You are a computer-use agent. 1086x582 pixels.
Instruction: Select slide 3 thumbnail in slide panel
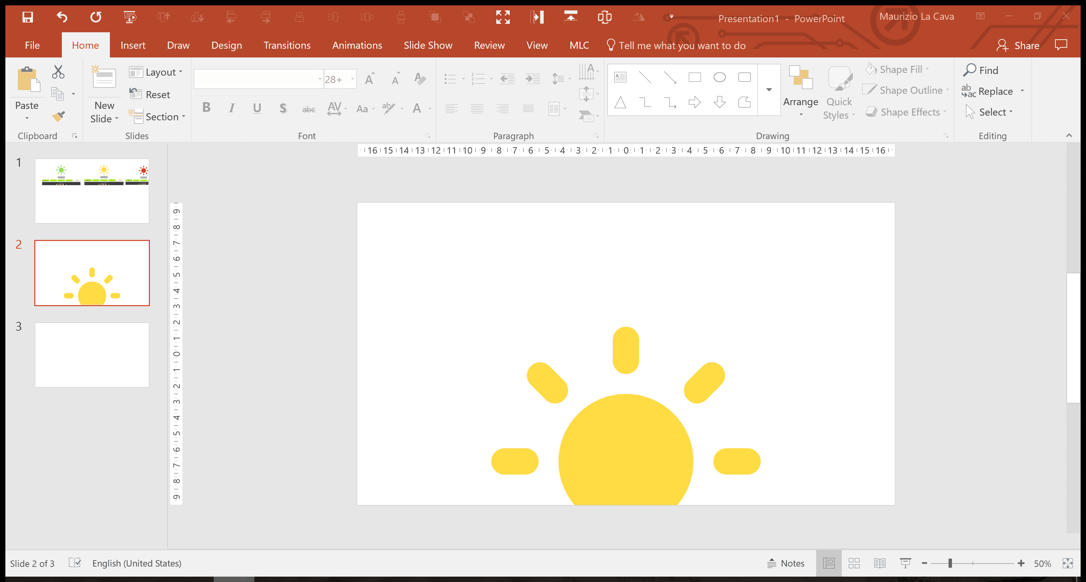tap(91, 354)
